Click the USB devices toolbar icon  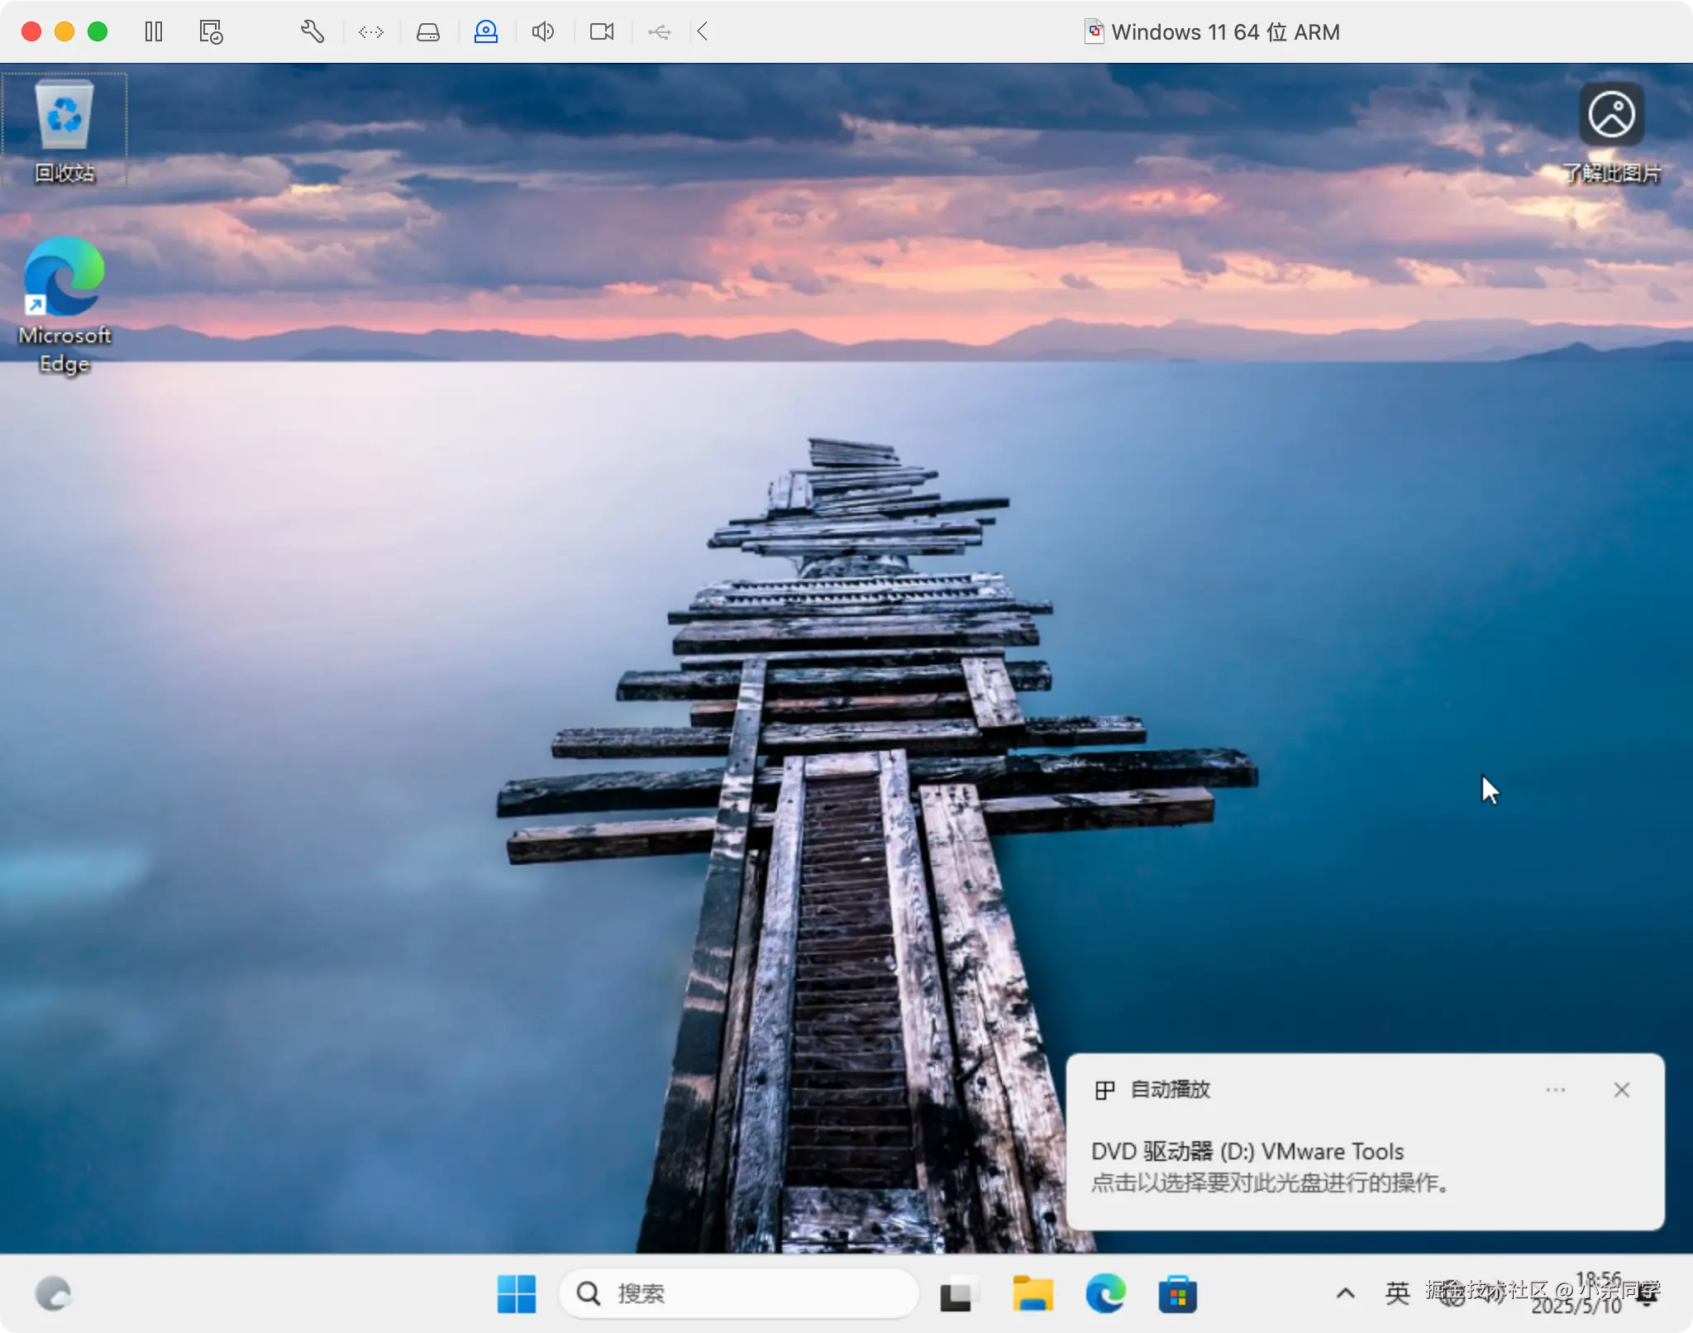click(x=659, y=32)
